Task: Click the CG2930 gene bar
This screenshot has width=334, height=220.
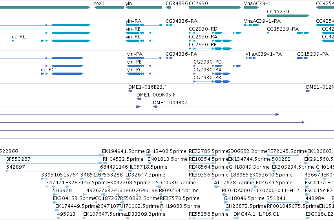Action: [x=215, y=7]
